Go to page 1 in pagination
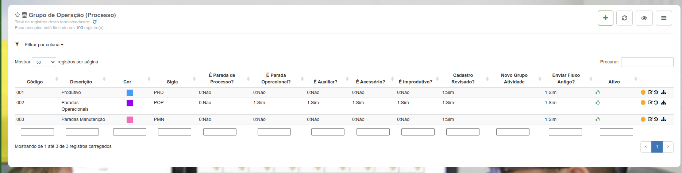This screenshot has width=682, height=173. click(x=657, y=147)
